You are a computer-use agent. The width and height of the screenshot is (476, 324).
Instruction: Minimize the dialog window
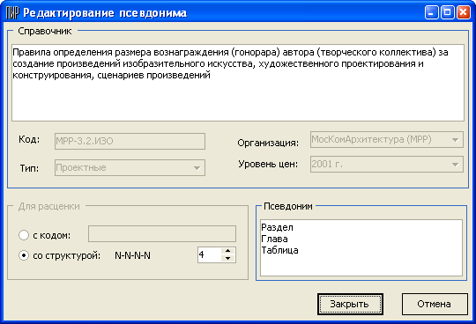pyautogui.click(x=431, y=12)
